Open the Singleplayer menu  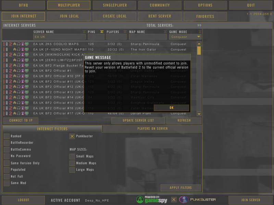tap(114, 5)
